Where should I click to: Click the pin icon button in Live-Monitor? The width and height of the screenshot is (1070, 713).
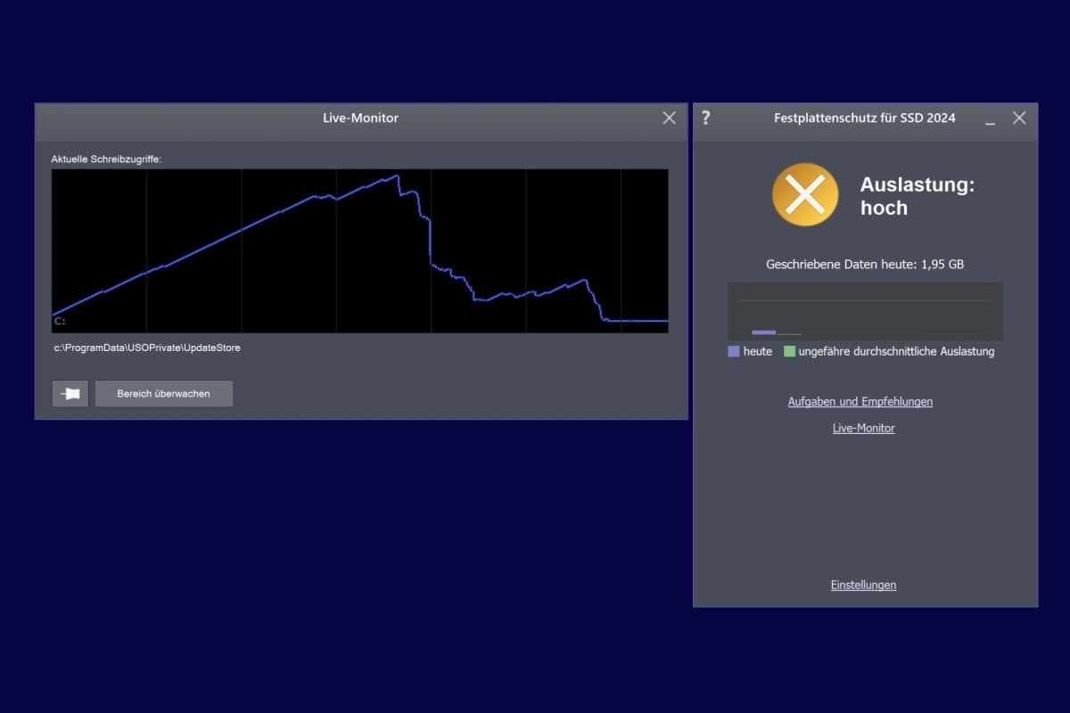coord(70,393)
